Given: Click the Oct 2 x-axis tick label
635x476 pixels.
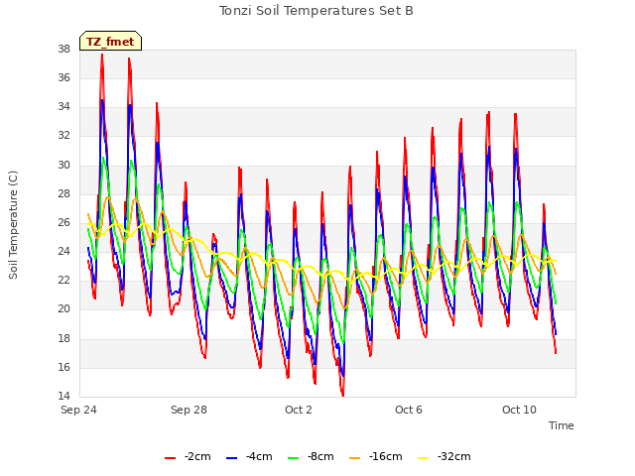Looking at the screenshot, I should (x=299, y=410).
